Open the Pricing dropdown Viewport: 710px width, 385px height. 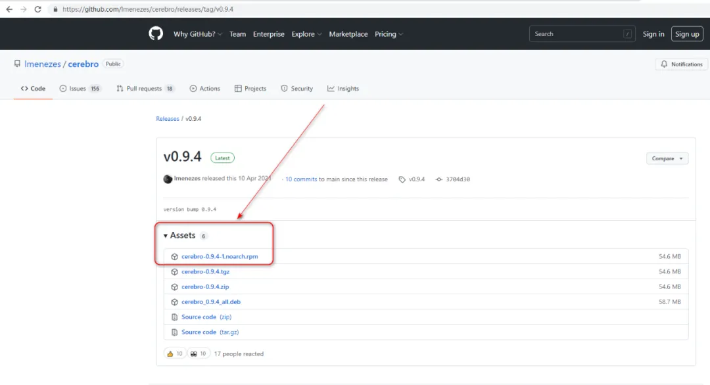(x=389, y=34)
